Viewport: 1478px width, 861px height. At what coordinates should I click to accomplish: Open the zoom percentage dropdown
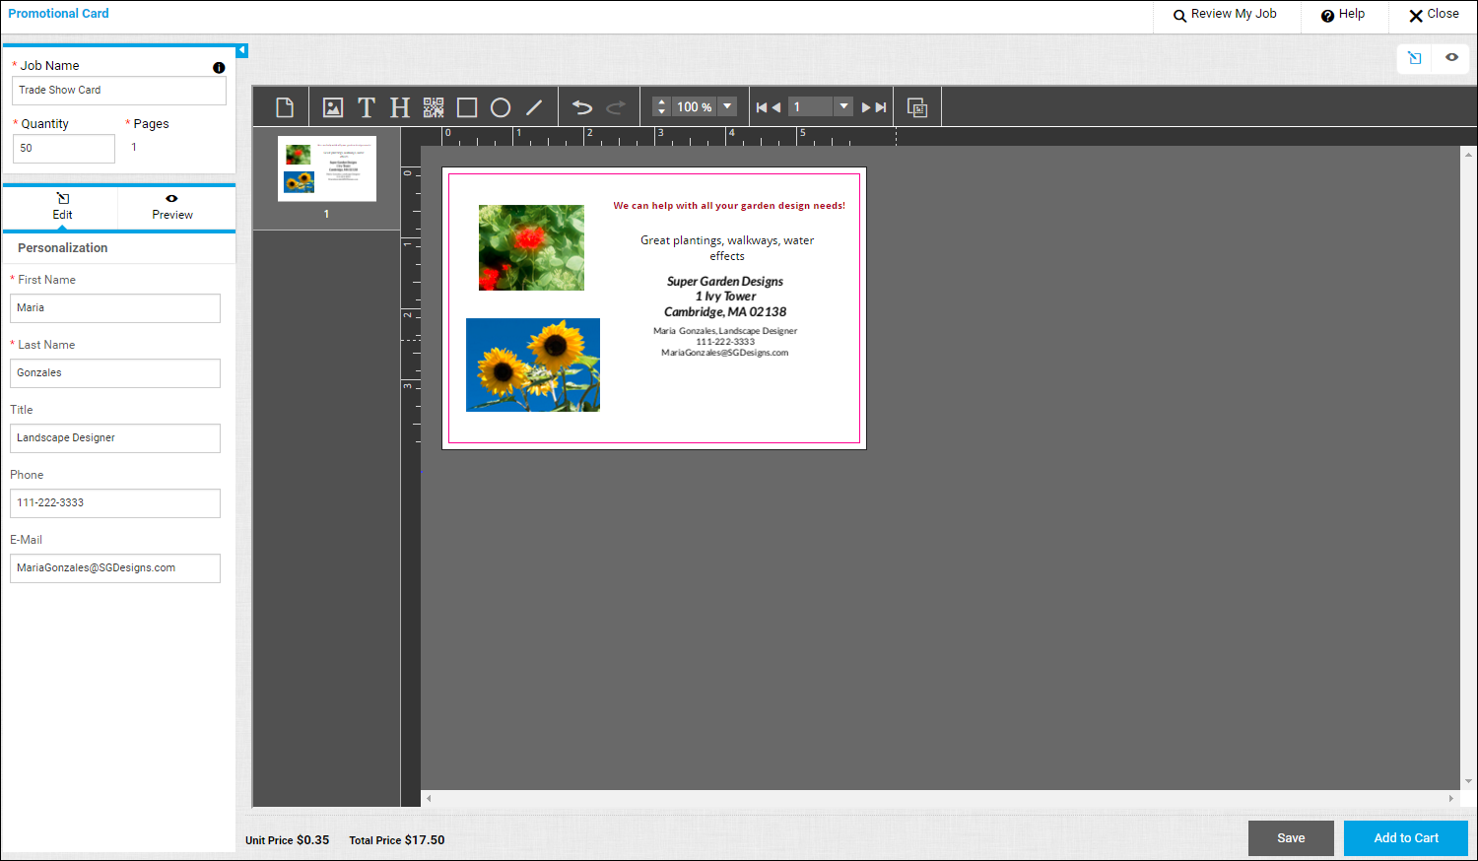point(727,106)
